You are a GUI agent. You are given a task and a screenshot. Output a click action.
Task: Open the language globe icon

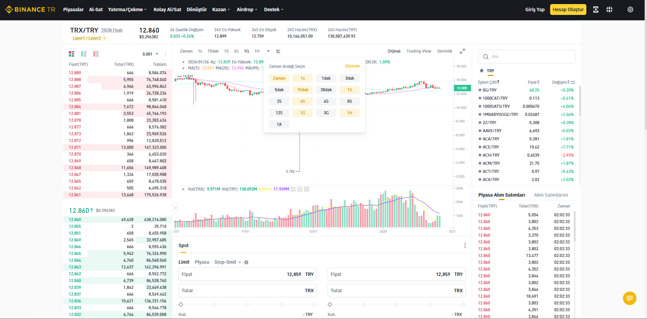(x=609, y=9)
